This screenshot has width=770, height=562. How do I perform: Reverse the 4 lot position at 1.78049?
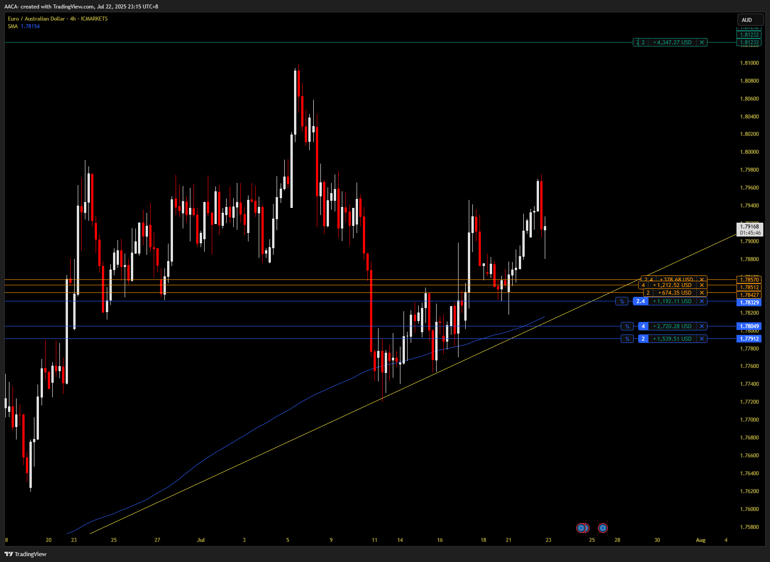coord(627,326)
